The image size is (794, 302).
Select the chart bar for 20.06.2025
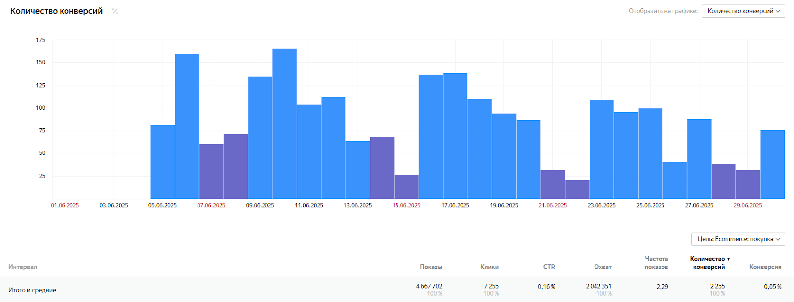pos(529,159)
